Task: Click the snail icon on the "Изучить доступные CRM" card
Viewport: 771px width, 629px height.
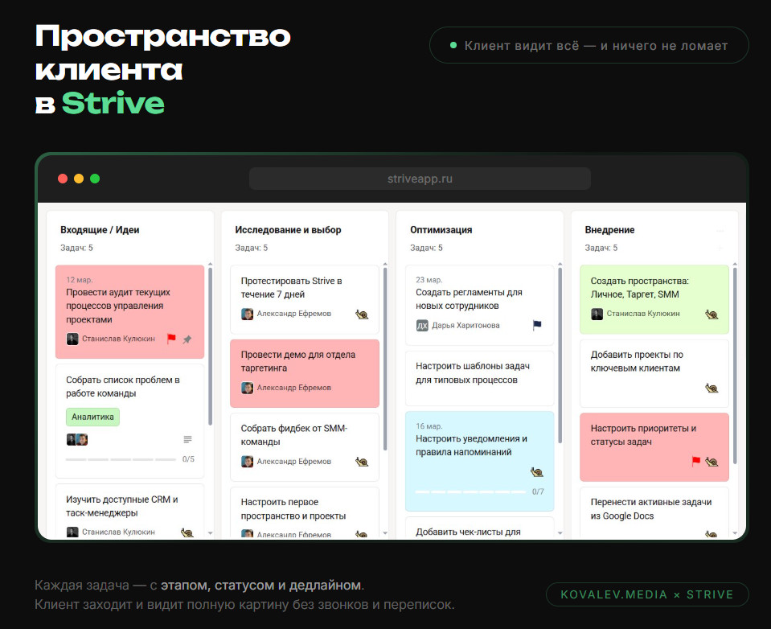Action: 187,532
